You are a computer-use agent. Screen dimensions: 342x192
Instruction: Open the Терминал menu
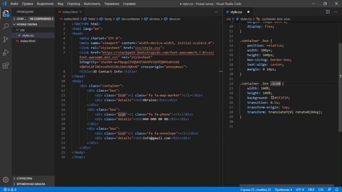[112, 4]
